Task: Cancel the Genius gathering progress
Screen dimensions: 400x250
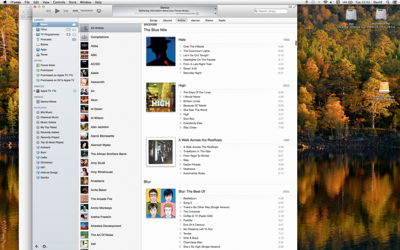Action: tap(197, 14)
